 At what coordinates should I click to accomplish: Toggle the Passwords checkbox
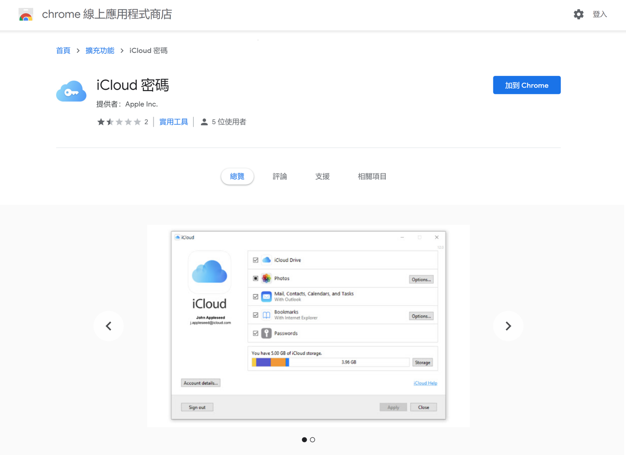(x=255, y=333)
